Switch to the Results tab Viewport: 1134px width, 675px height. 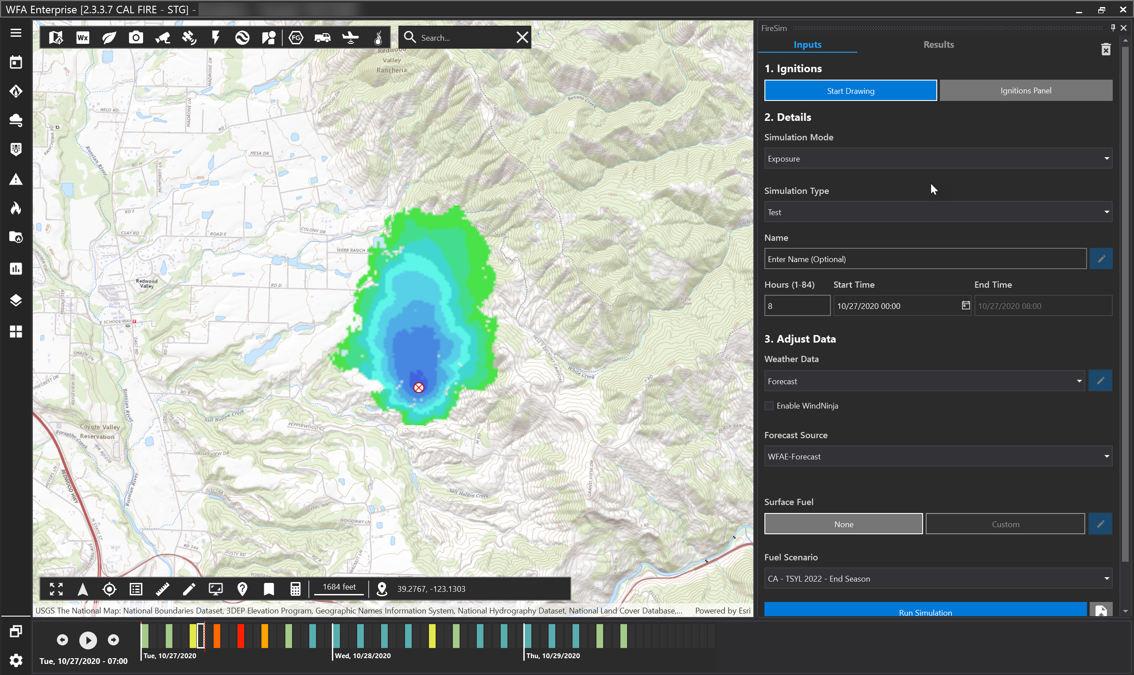[938, 45]
